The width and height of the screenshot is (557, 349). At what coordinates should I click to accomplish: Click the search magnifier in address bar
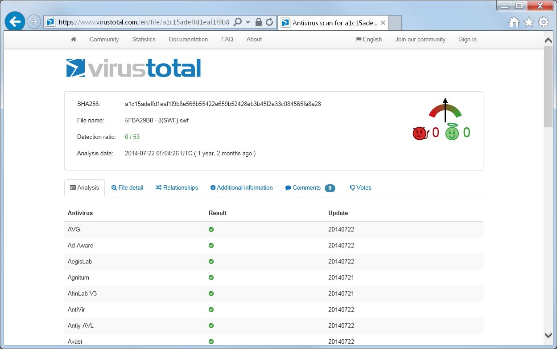tap(238, 22)
